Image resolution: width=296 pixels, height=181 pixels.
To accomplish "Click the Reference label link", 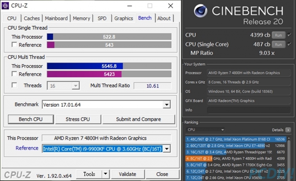I will pos(27,148).
